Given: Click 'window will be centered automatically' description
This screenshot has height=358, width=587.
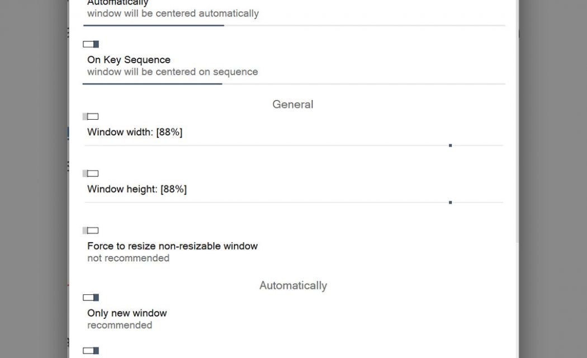Looking at the screenshot, I should pyautogui.click(x=173, y=13).
